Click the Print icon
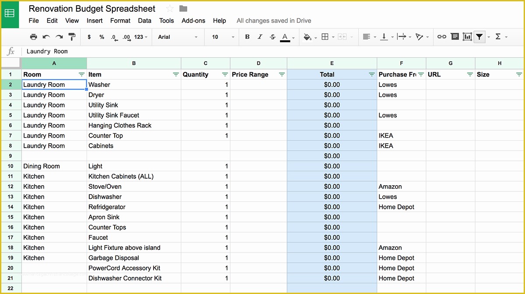The width and height of the screenshot is (525, 294). pos(33,37)
